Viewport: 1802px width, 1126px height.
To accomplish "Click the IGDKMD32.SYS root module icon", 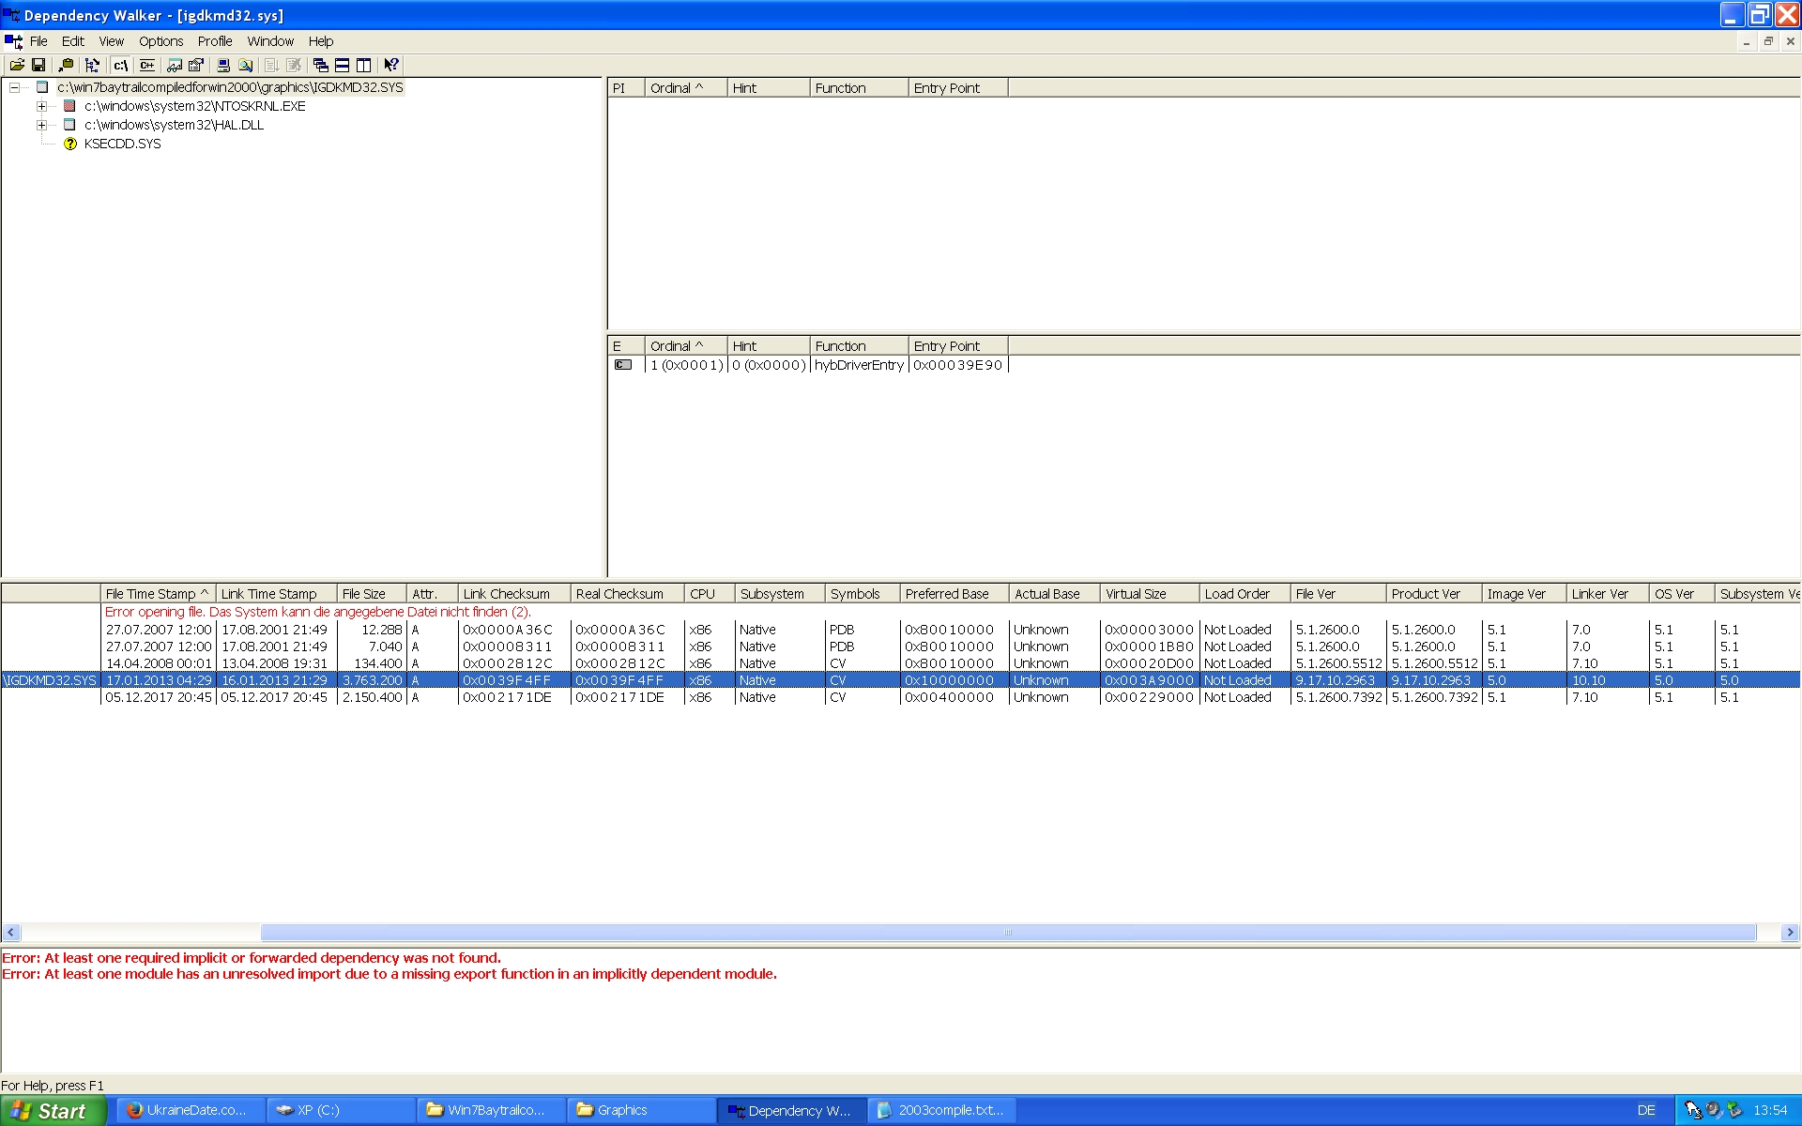I will pyautogui.click(x=42, y=87).
